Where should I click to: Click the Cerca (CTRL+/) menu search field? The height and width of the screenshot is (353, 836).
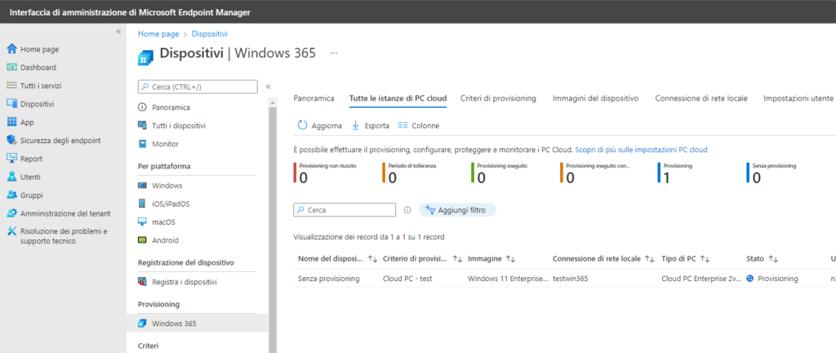(x=198, y=87)
